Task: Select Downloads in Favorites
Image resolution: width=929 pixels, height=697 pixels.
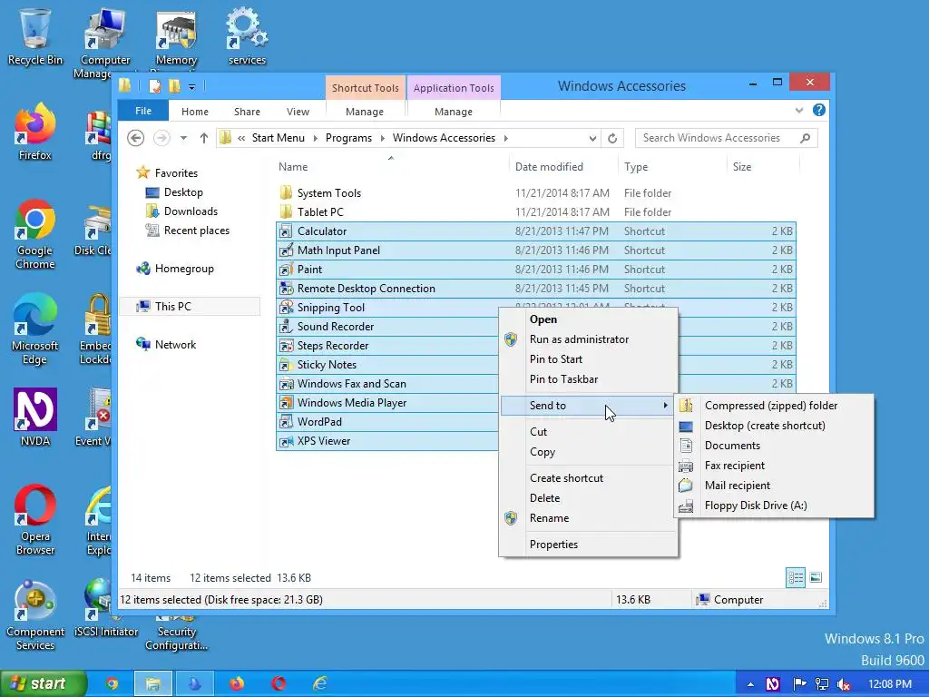Action: pyautogui.click(x=191, y=211)
